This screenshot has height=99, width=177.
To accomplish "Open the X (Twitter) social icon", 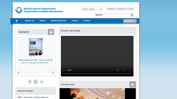I will [x=36, y=82].
